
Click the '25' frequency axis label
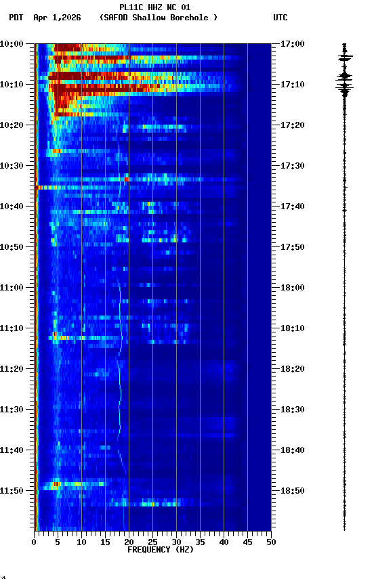click(152, 542)
